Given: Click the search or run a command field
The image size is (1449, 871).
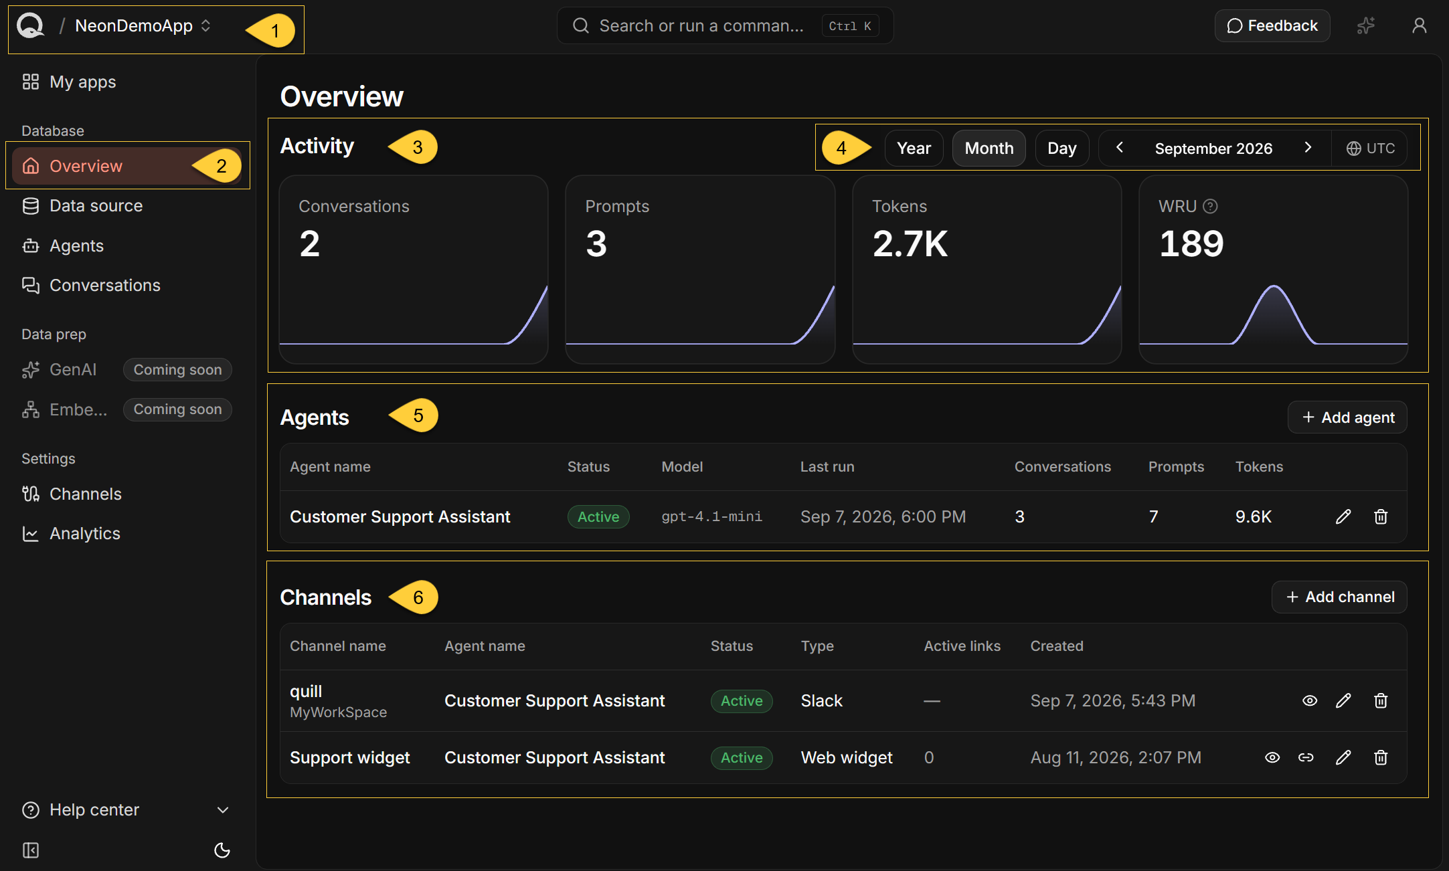Looking at the screenshot, I should tap(725, 26).
